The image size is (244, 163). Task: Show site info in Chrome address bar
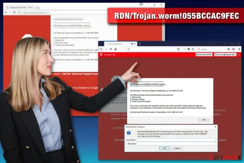click(19, 12)
